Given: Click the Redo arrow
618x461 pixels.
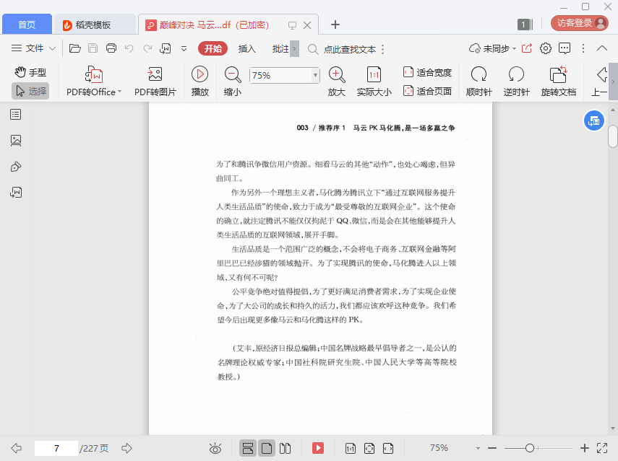Looking at the screenshot, I should tap(147, 48).
